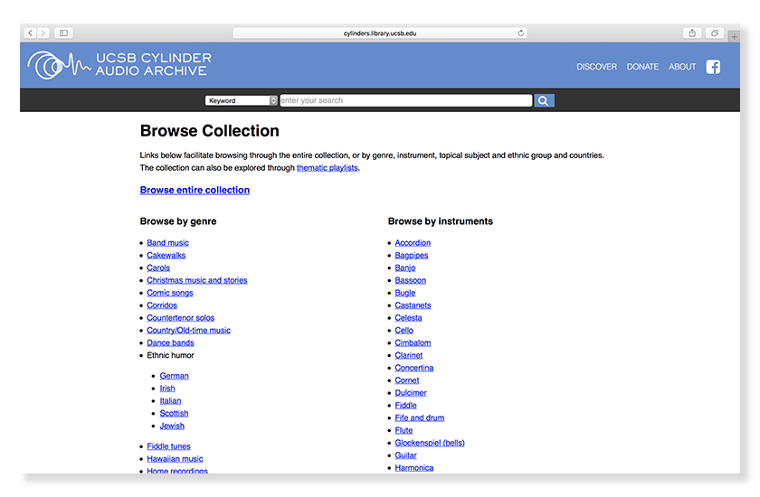Open the Donate menu item
Screen dimensions: 760x497
pyautogui.click(x=642, y=67)
